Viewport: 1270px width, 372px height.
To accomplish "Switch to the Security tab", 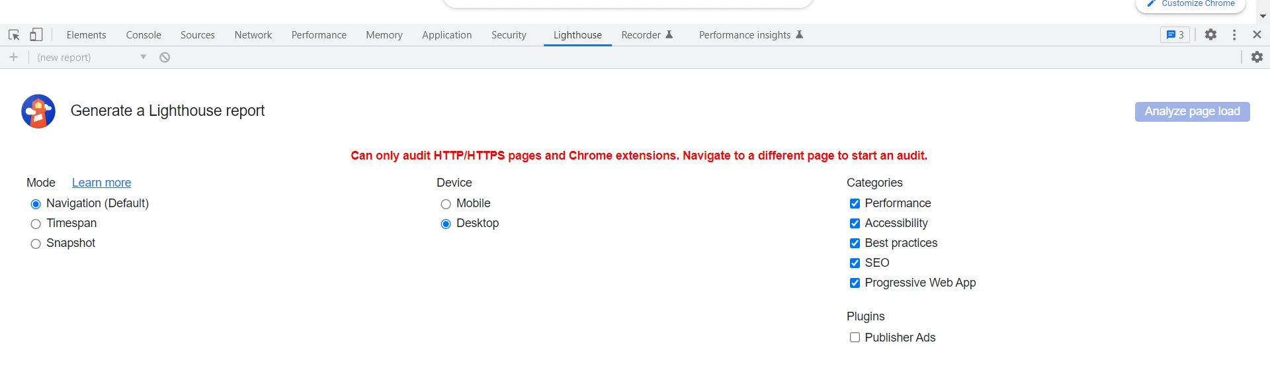I will (509, 35).
